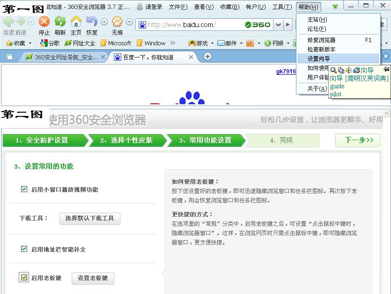
Task: Click the add-word icon in dictionary popup
Action: (x=356, y=70)
